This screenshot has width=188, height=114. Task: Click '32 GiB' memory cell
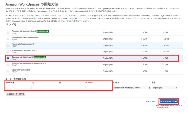[166, 52]
